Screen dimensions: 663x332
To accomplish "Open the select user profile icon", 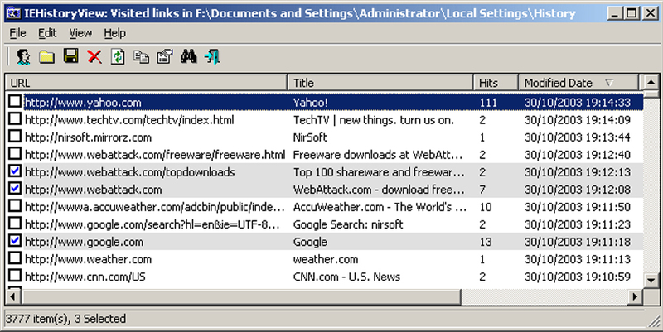I will coord(23,56).
